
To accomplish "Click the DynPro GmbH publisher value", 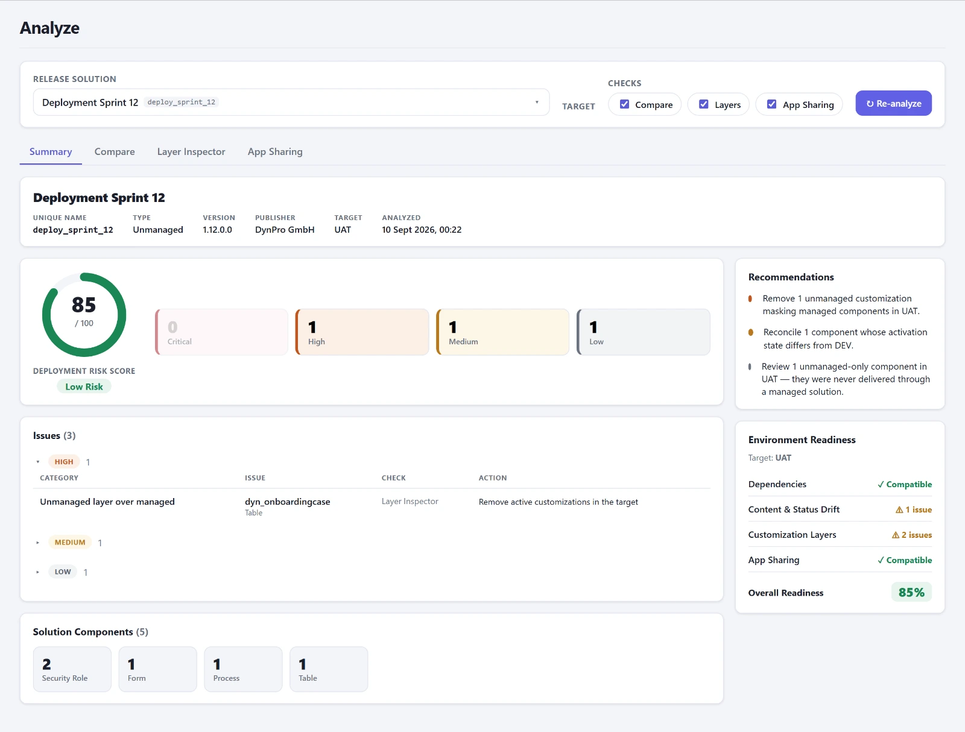I will pos(285,230).
